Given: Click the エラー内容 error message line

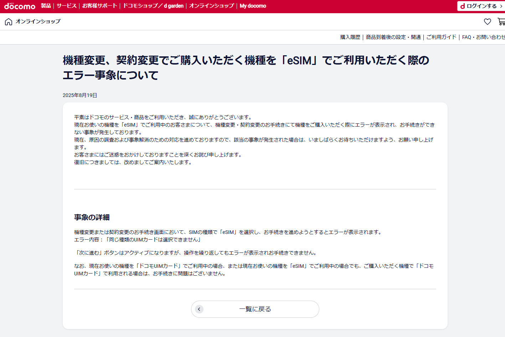Looking at the screenshot, I should [138, 240].
